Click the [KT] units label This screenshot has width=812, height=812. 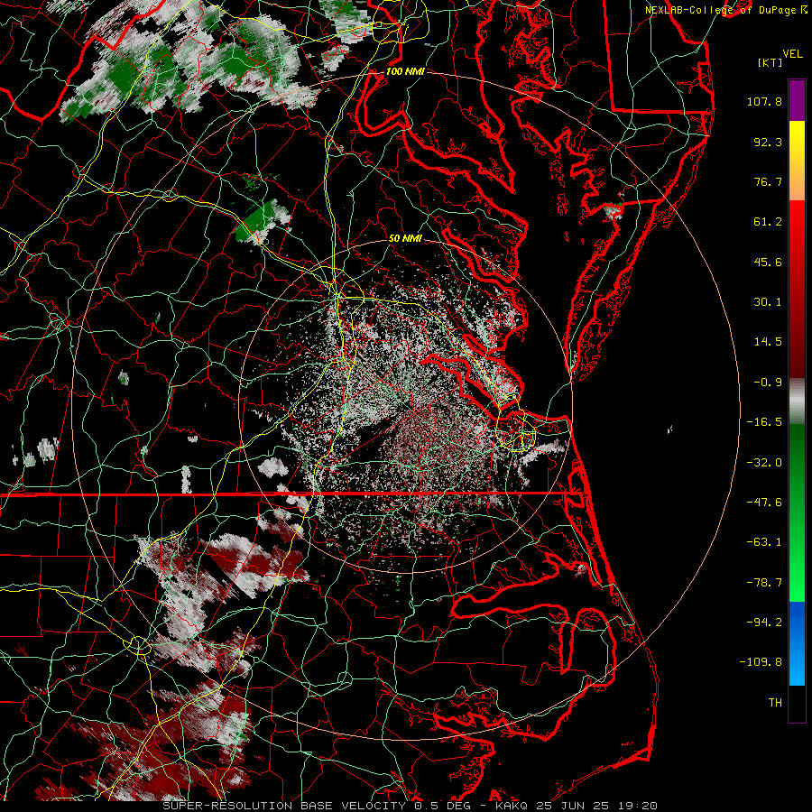tap(770, 62)
